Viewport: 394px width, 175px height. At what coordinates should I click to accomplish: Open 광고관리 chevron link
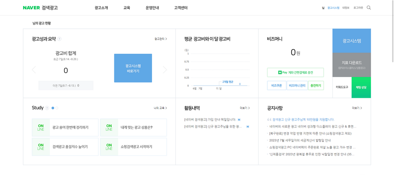coord(161,39)
